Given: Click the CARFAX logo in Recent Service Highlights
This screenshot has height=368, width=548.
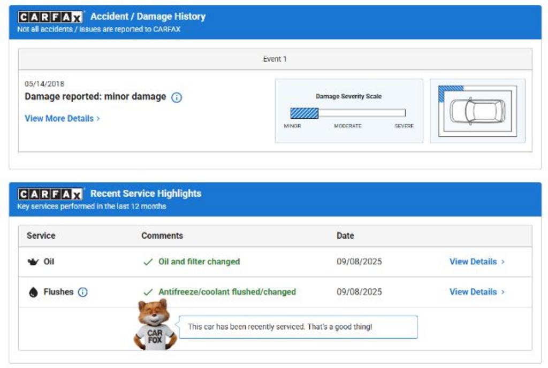Looking at the screenshot, I should (x=51, y=194).
